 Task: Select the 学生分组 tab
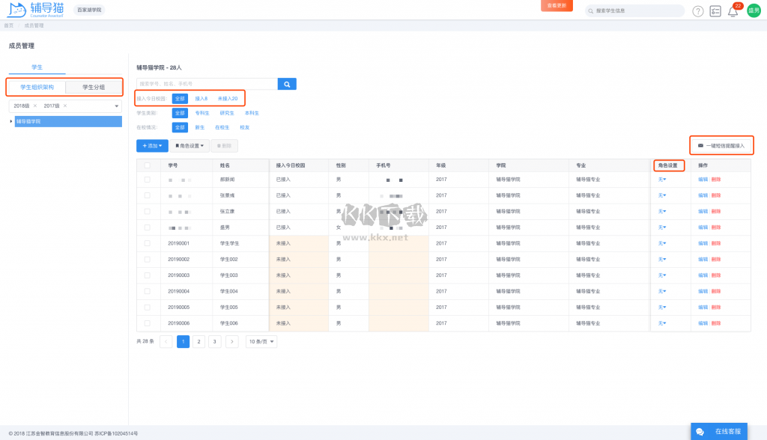point(94,87)
